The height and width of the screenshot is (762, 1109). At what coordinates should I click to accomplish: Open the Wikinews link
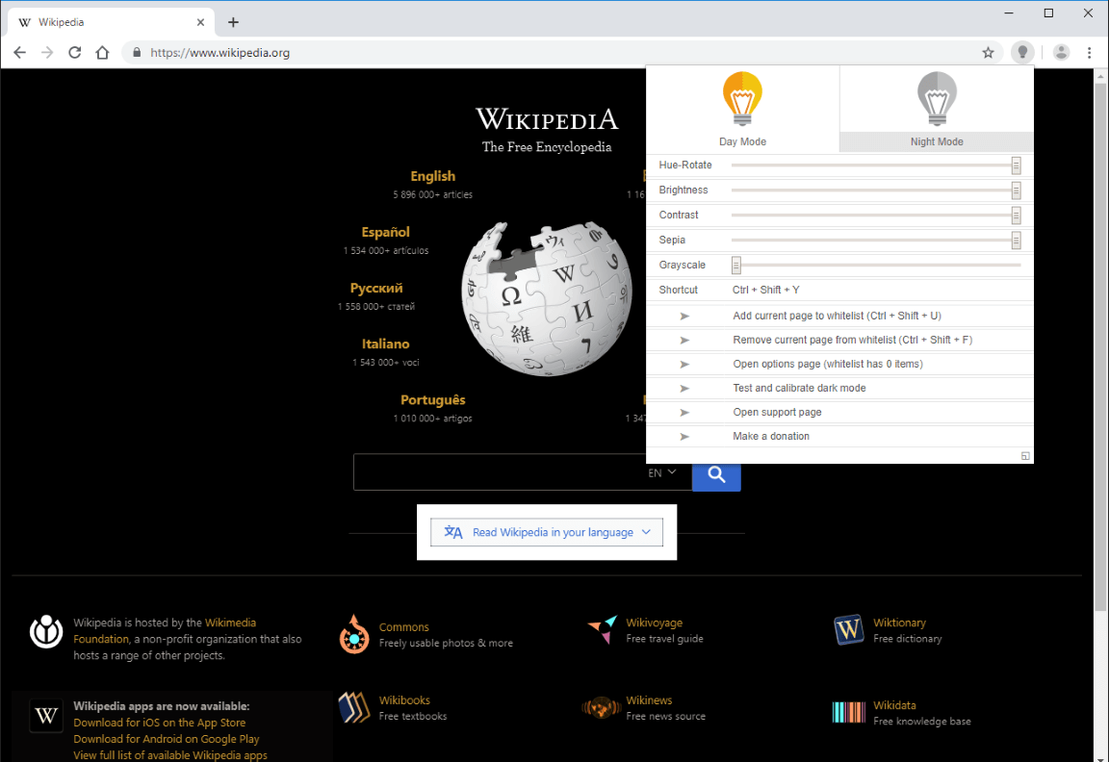click(649, 700)
